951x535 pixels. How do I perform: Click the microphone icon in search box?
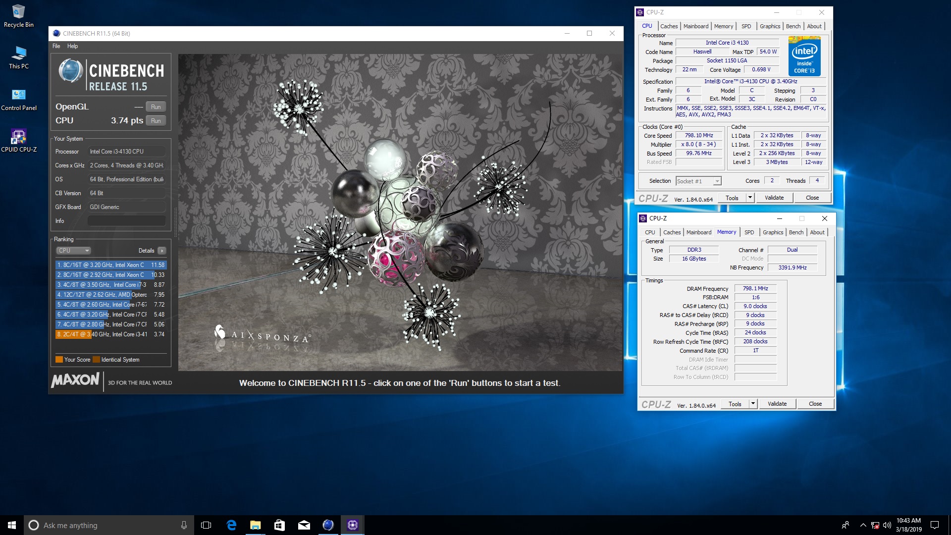[x=184, y=525]
